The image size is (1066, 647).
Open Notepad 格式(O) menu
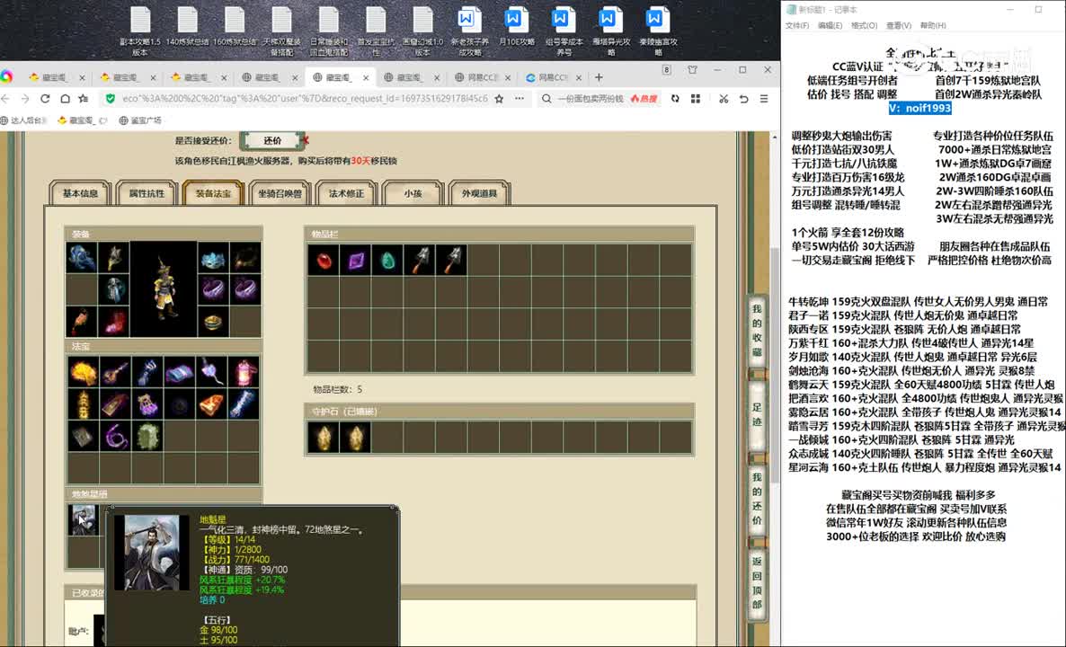click(864, 26)
